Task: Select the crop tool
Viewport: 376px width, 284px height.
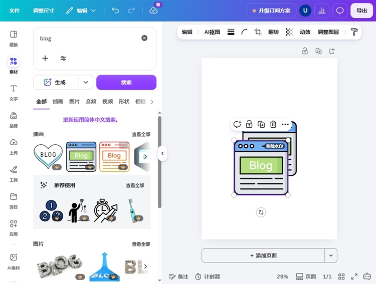Action: click(258, 32)
